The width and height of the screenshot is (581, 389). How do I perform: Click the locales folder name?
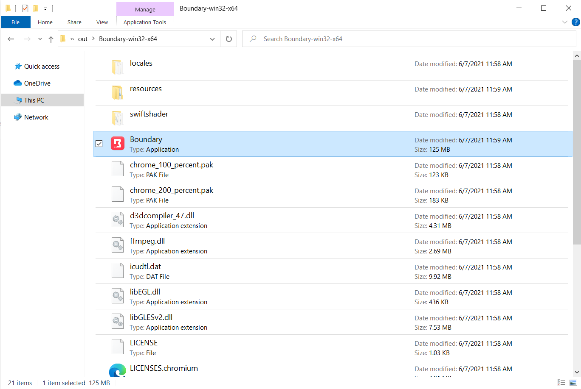click(141, 63)
